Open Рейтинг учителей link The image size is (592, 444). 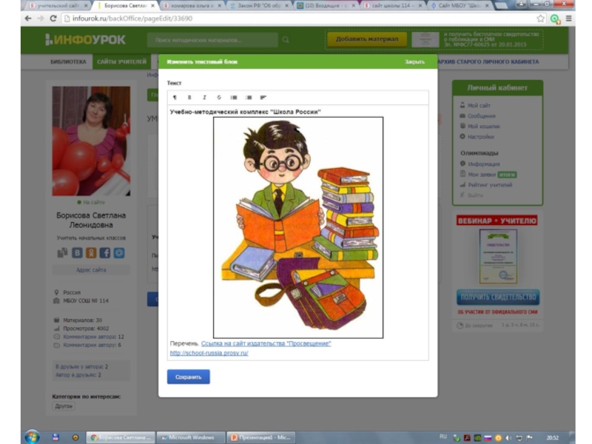point(490,184)
